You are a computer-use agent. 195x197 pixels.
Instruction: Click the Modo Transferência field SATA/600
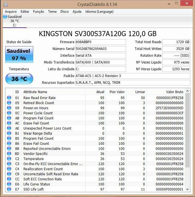[x=100, y=62]
